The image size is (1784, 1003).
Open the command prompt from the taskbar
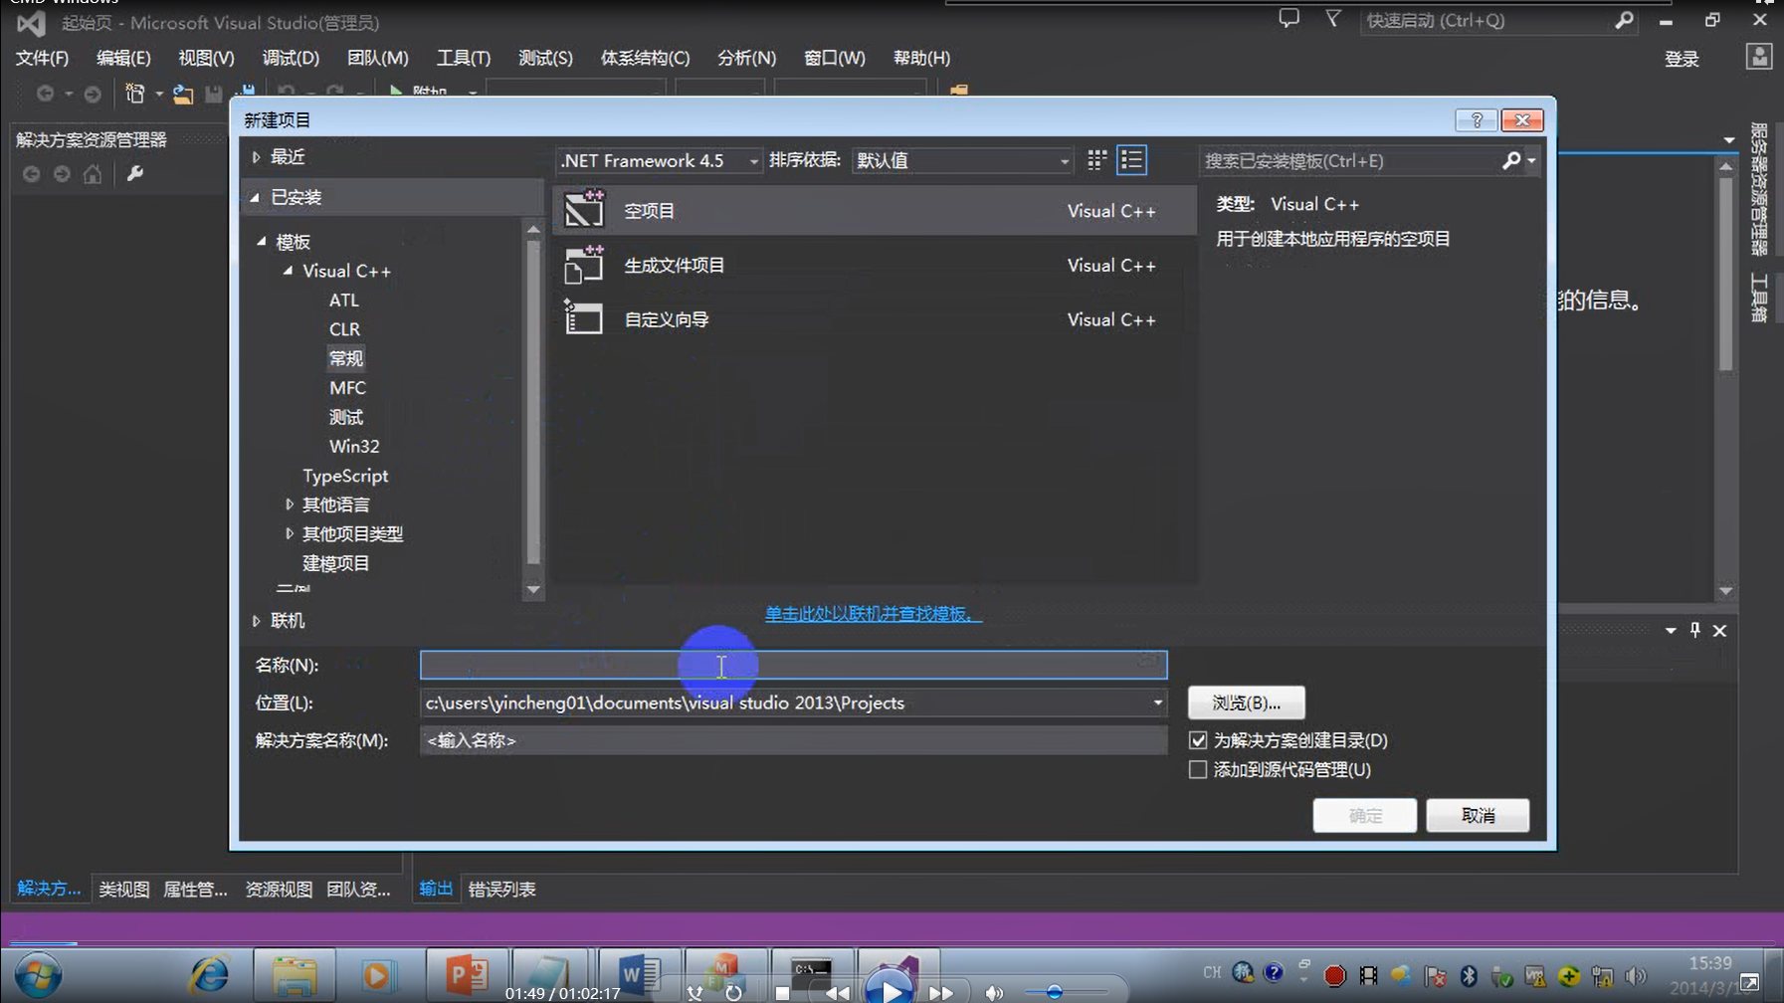pos(812,972)
